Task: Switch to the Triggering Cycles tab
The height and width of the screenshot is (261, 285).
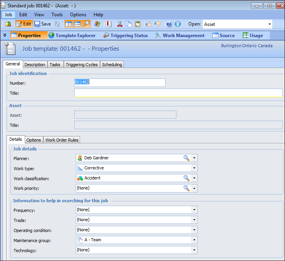Action: coord(82,65)
